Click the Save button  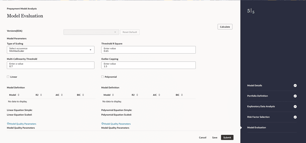pos(215,138)
